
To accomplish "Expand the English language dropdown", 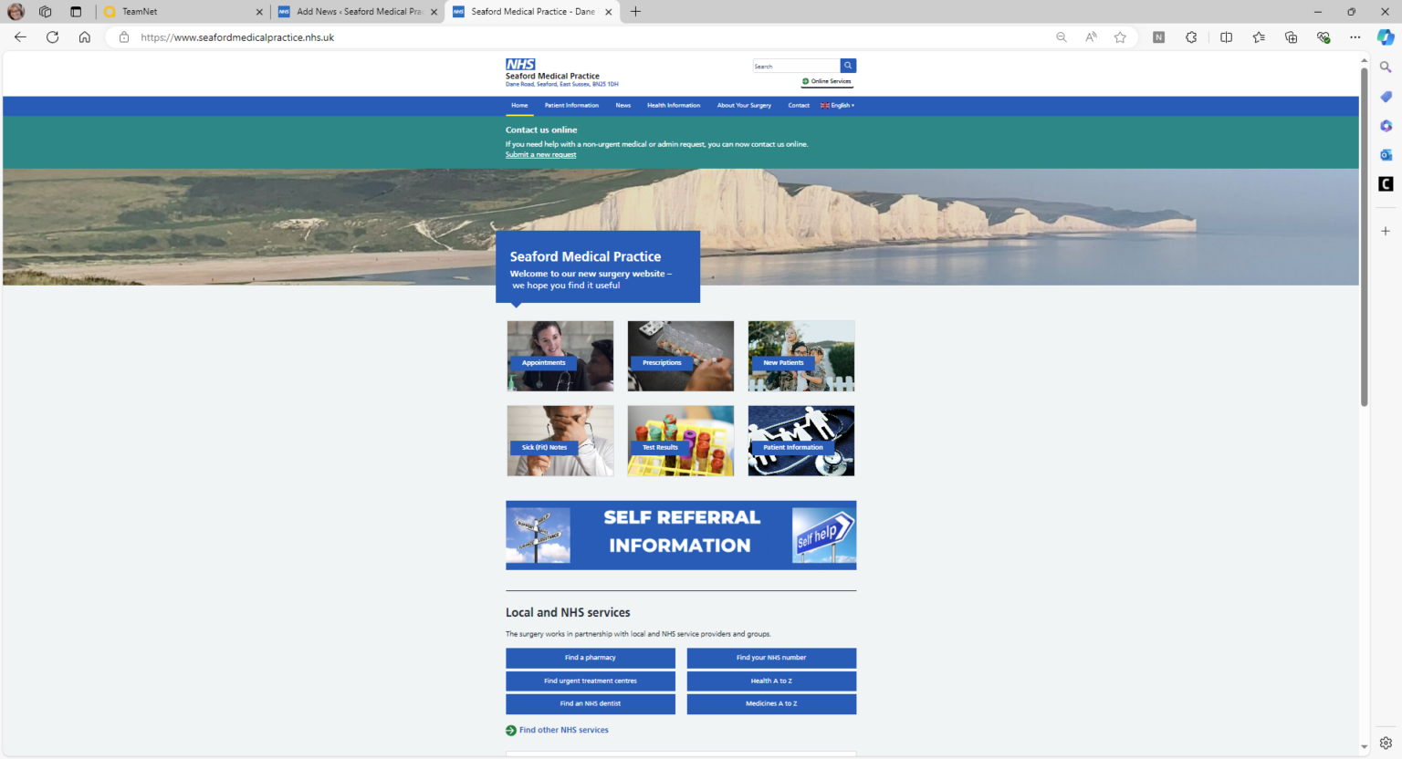I will click(x=836, y=105).
